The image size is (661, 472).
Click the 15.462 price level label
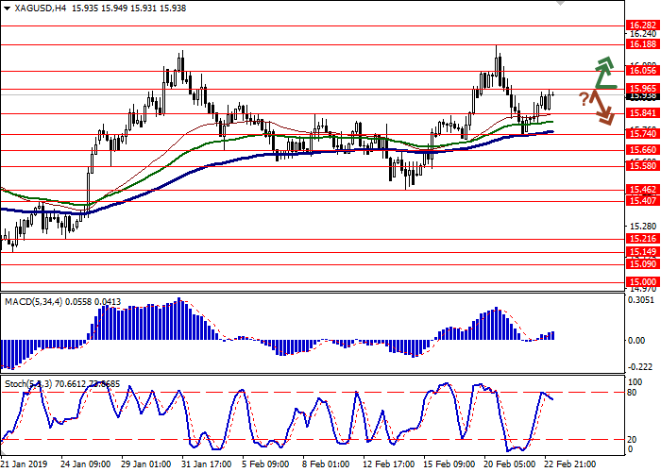click(641, 190)
